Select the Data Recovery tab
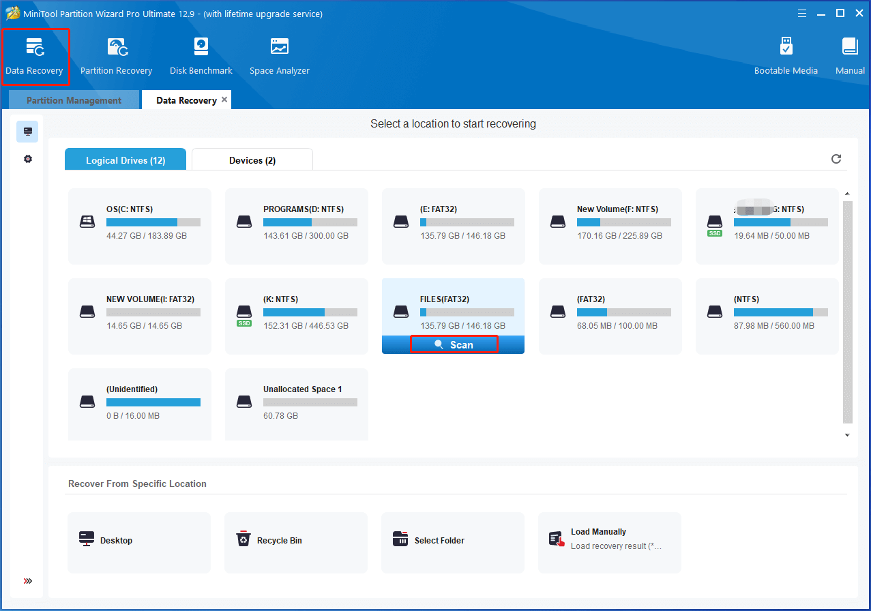Screen dimensions: 871x611 click(x=186, y=100)
